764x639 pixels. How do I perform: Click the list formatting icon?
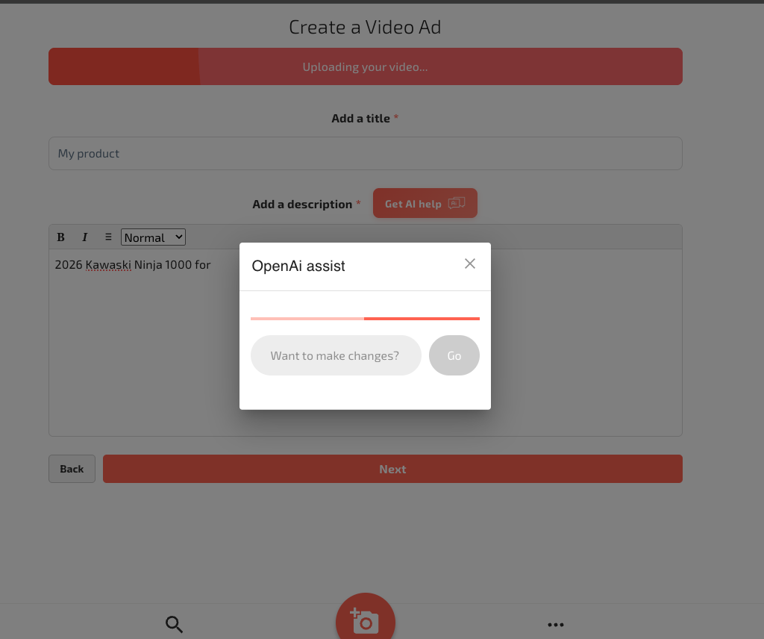[x=108, y=237]
